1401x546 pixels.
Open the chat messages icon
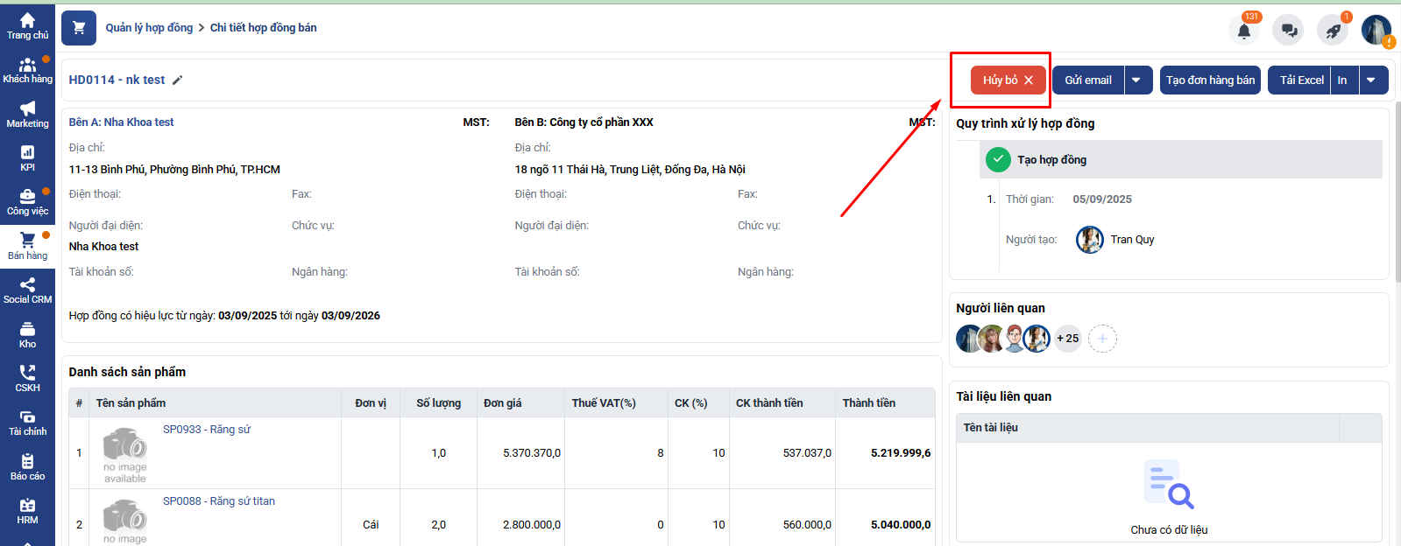[1289, 31]
